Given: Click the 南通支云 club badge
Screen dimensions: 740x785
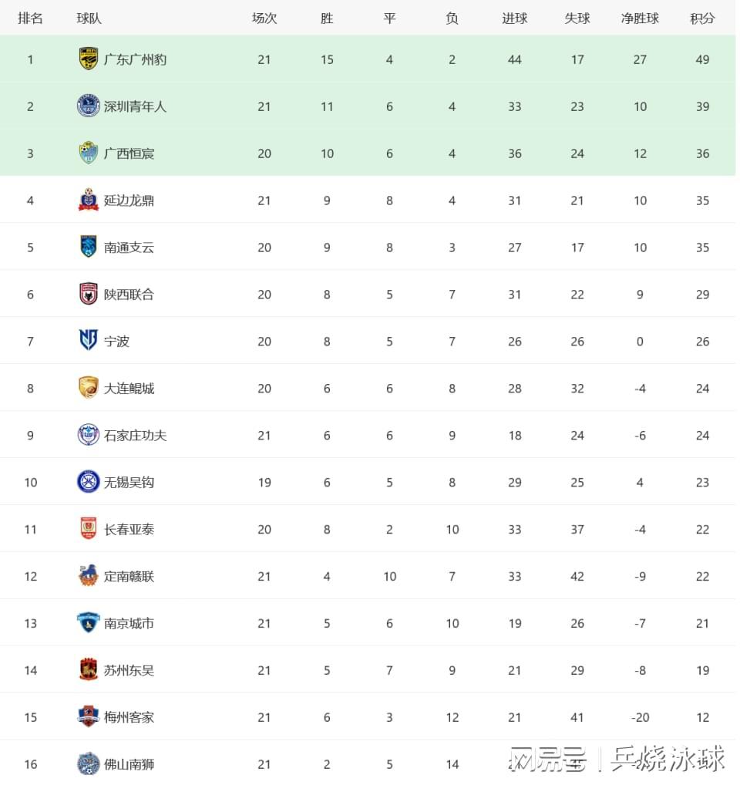Looking at the screenshot, I should pyautogui.click(x=89, y=247).
